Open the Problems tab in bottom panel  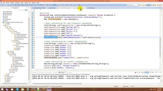[x=35, y=73]
